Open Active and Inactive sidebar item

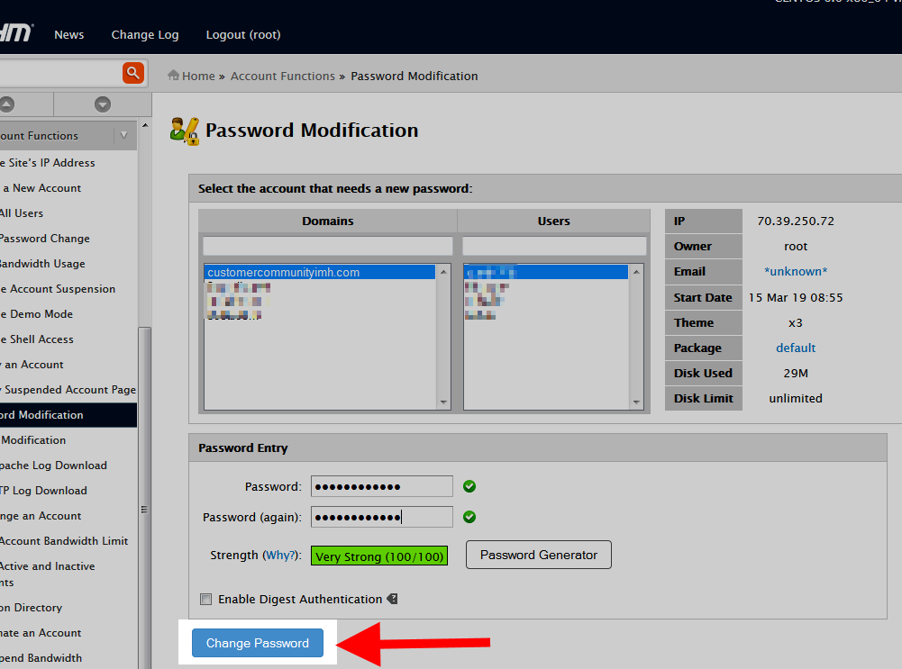coord(47,574)
